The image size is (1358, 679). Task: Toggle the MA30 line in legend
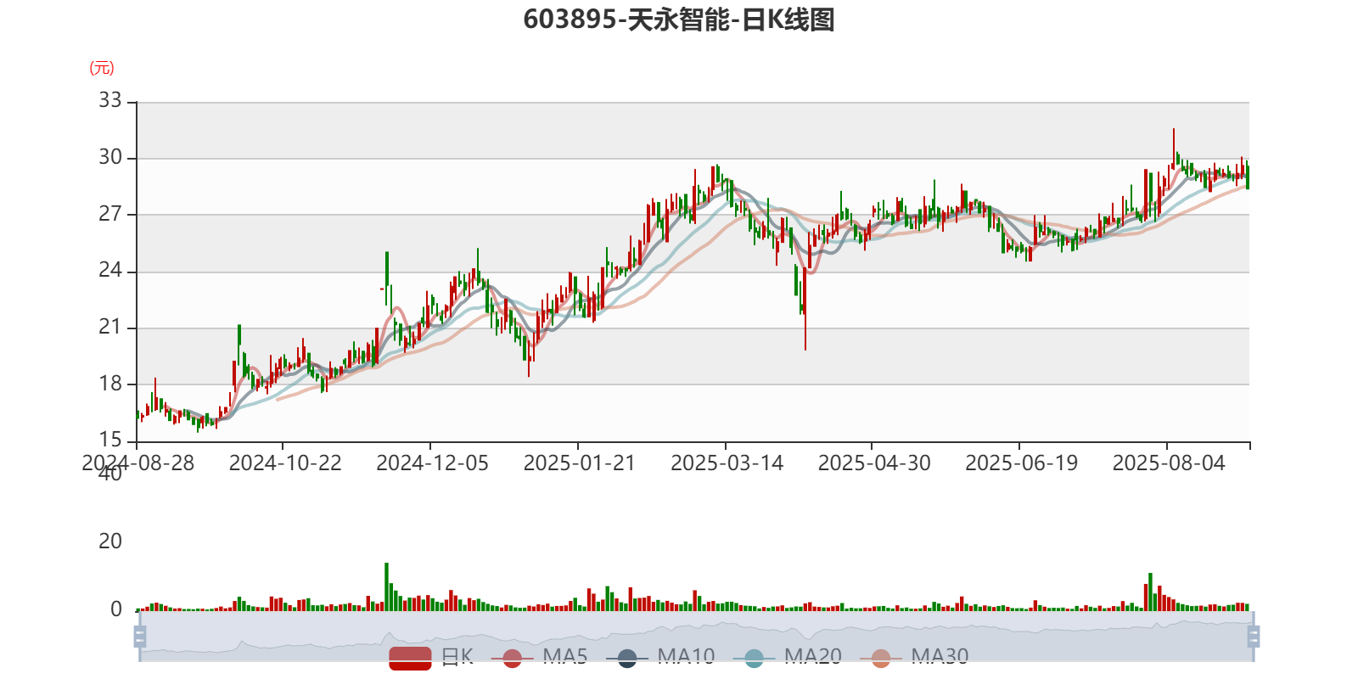click(x=914, y=657)
